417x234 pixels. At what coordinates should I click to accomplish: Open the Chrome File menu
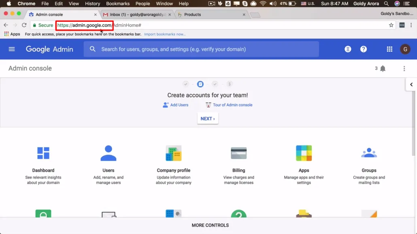45,4
